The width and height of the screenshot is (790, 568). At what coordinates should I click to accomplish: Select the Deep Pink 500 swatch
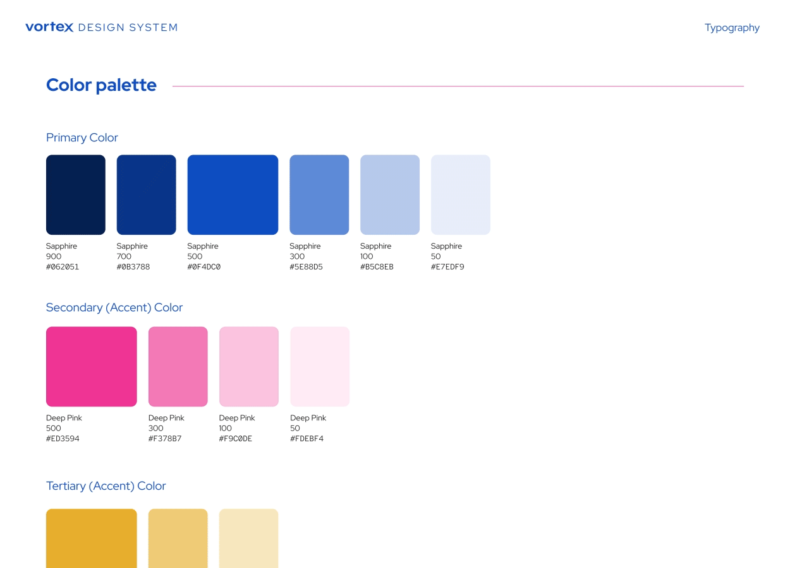[92, 367]
